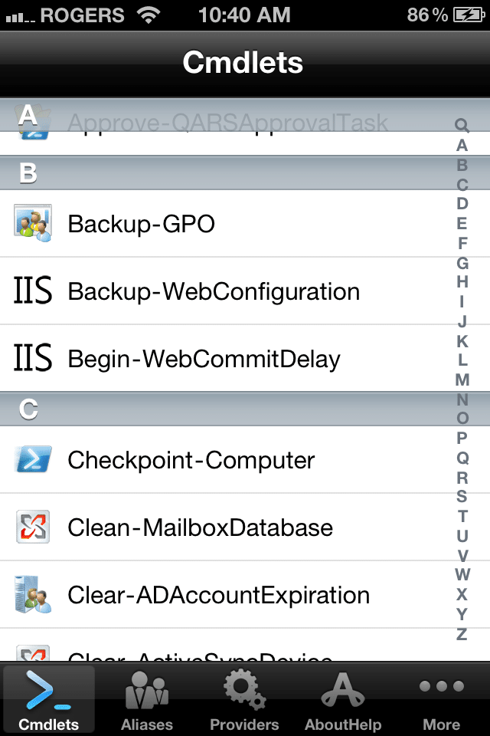This screenshot has width=490, height=736.
Task: Jump to letter P in index
Action: point(462,439)
